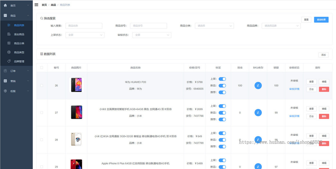Viewport: 336px width, 169px height.
Task: Click the 排序 column header
Action: [240, 68]
